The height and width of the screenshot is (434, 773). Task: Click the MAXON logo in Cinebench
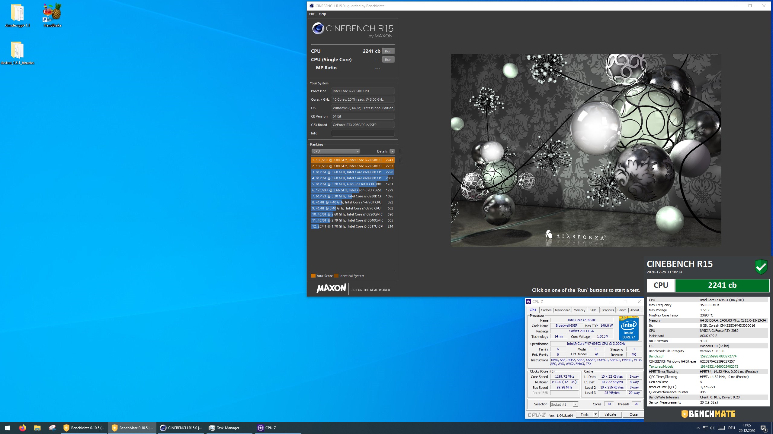click(331, 288)
